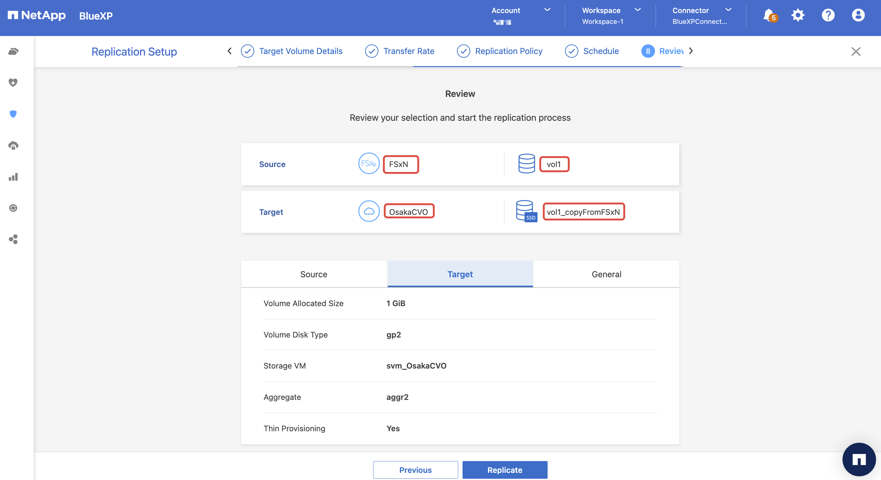Click the Previous button
The width and height of the screenshot is (881, 480).
(x=415, y=470)
